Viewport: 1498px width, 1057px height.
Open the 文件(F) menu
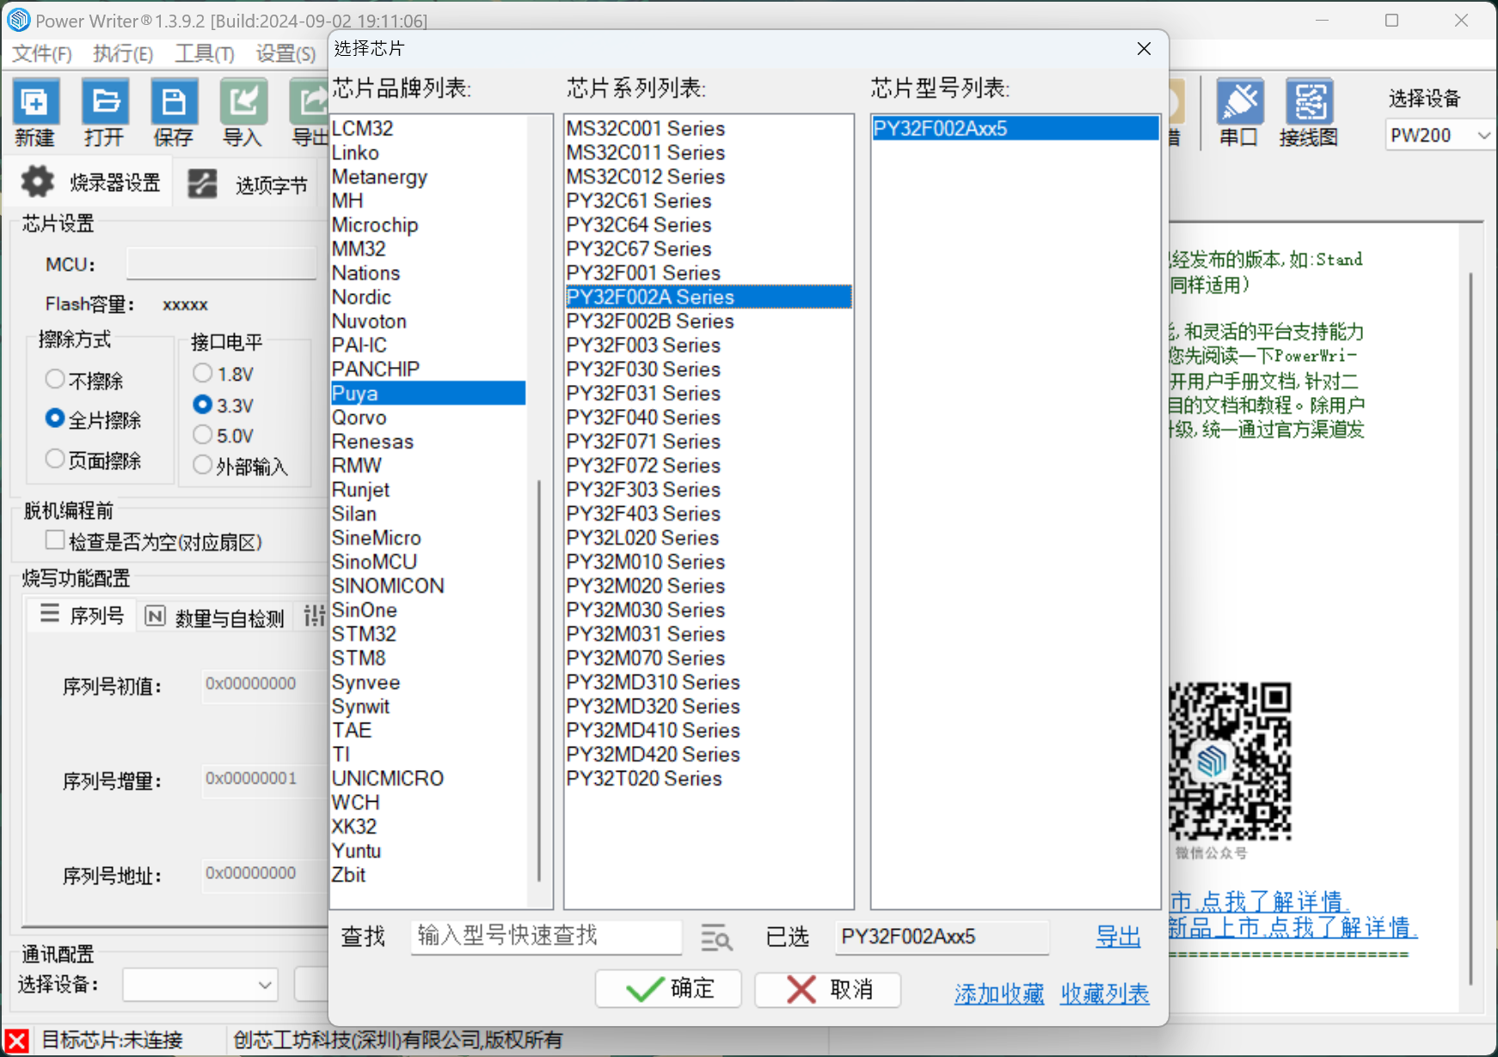coord(42,54)
